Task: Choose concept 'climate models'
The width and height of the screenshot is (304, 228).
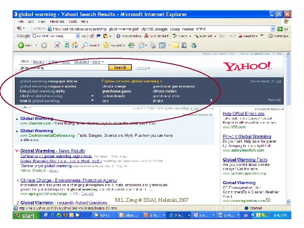Action: pos(165,91)
